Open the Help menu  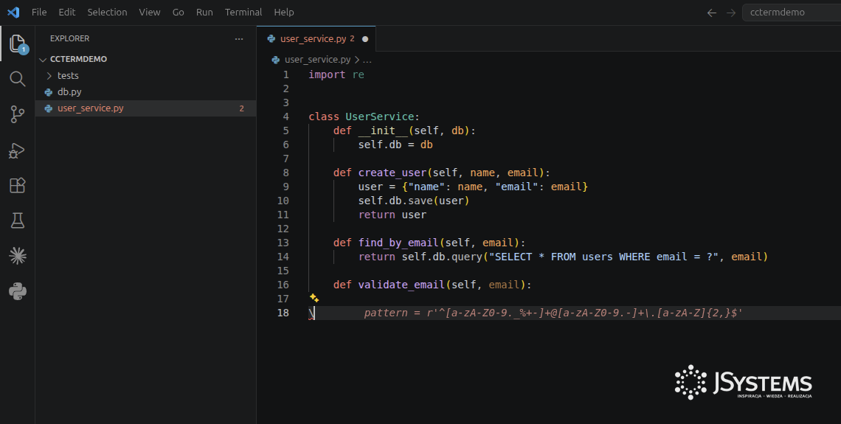[x=284, y=12]
